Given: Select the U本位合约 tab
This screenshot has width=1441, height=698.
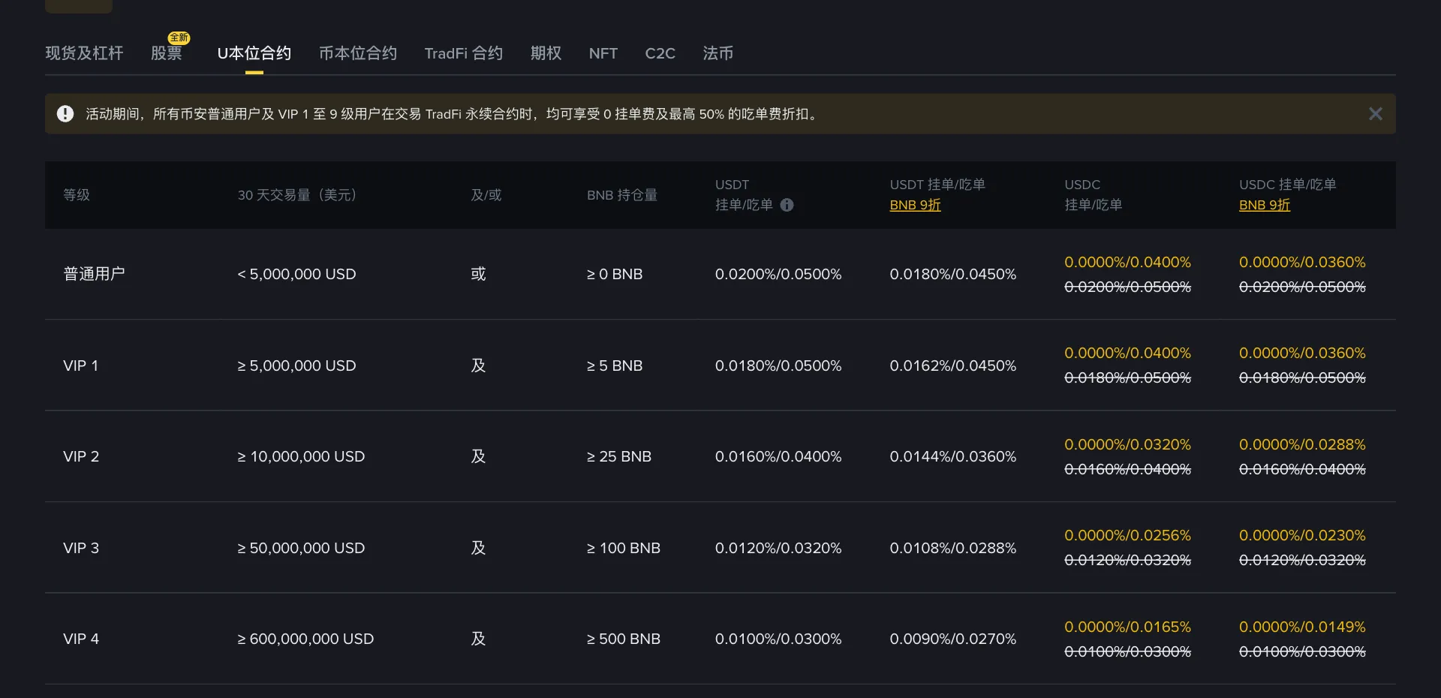Looking at the screenshot, I should tap(254, 53).
